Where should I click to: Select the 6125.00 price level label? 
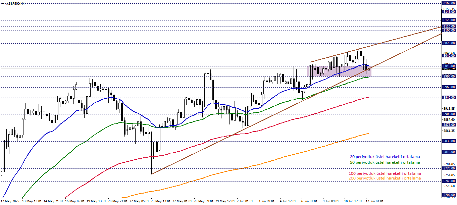[x=449, y=20]
